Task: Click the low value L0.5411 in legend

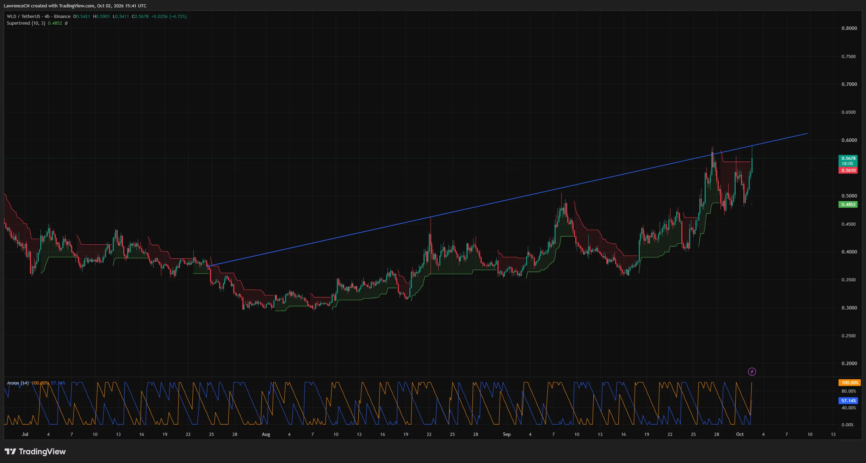Action: pos(121,16)
